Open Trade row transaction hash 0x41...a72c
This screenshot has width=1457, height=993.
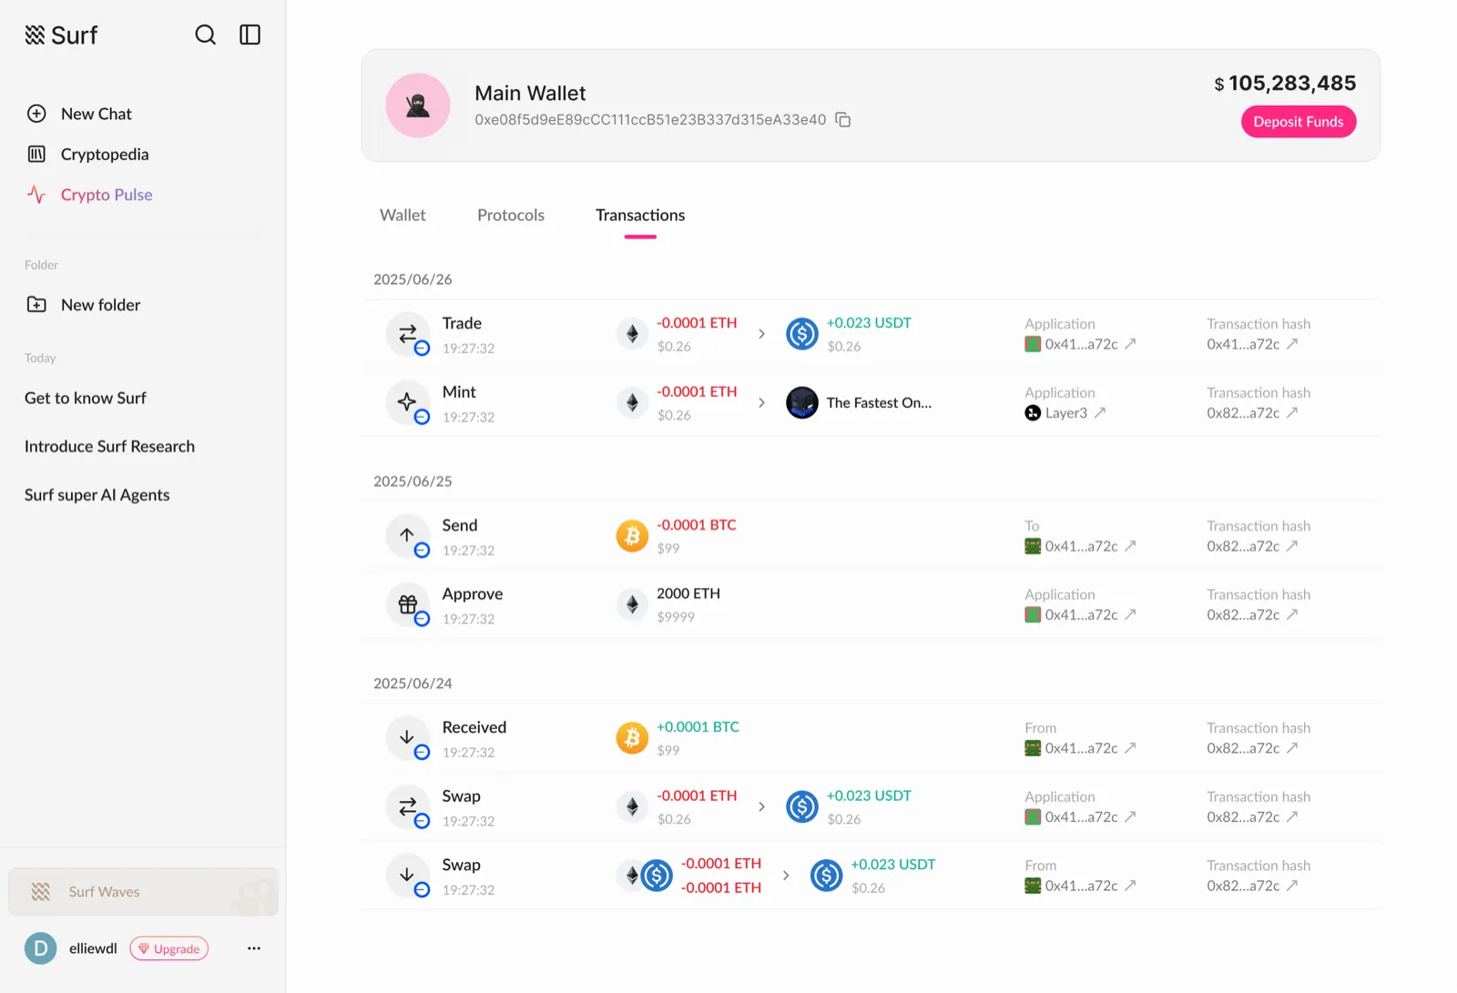click(1252, 344)
